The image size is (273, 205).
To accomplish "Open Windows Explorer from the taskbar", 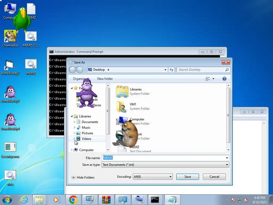I will (39, 200).
